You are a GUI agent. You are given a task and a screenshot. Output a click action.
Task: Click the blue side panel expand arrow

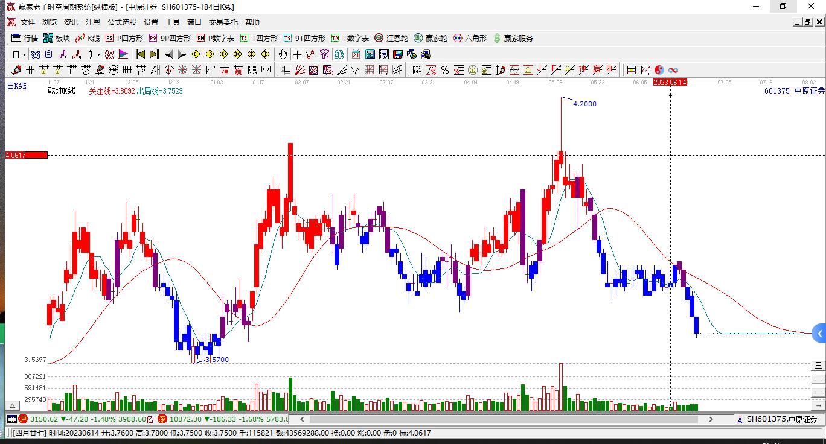pos(819,333)
